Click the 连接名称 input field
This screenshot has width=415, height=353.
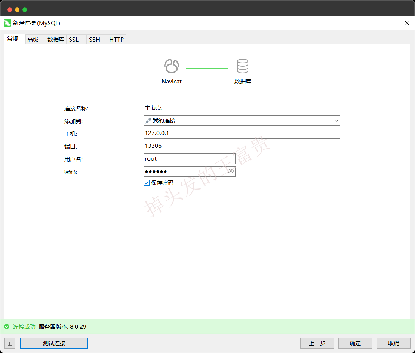click(x=242, y=108)
